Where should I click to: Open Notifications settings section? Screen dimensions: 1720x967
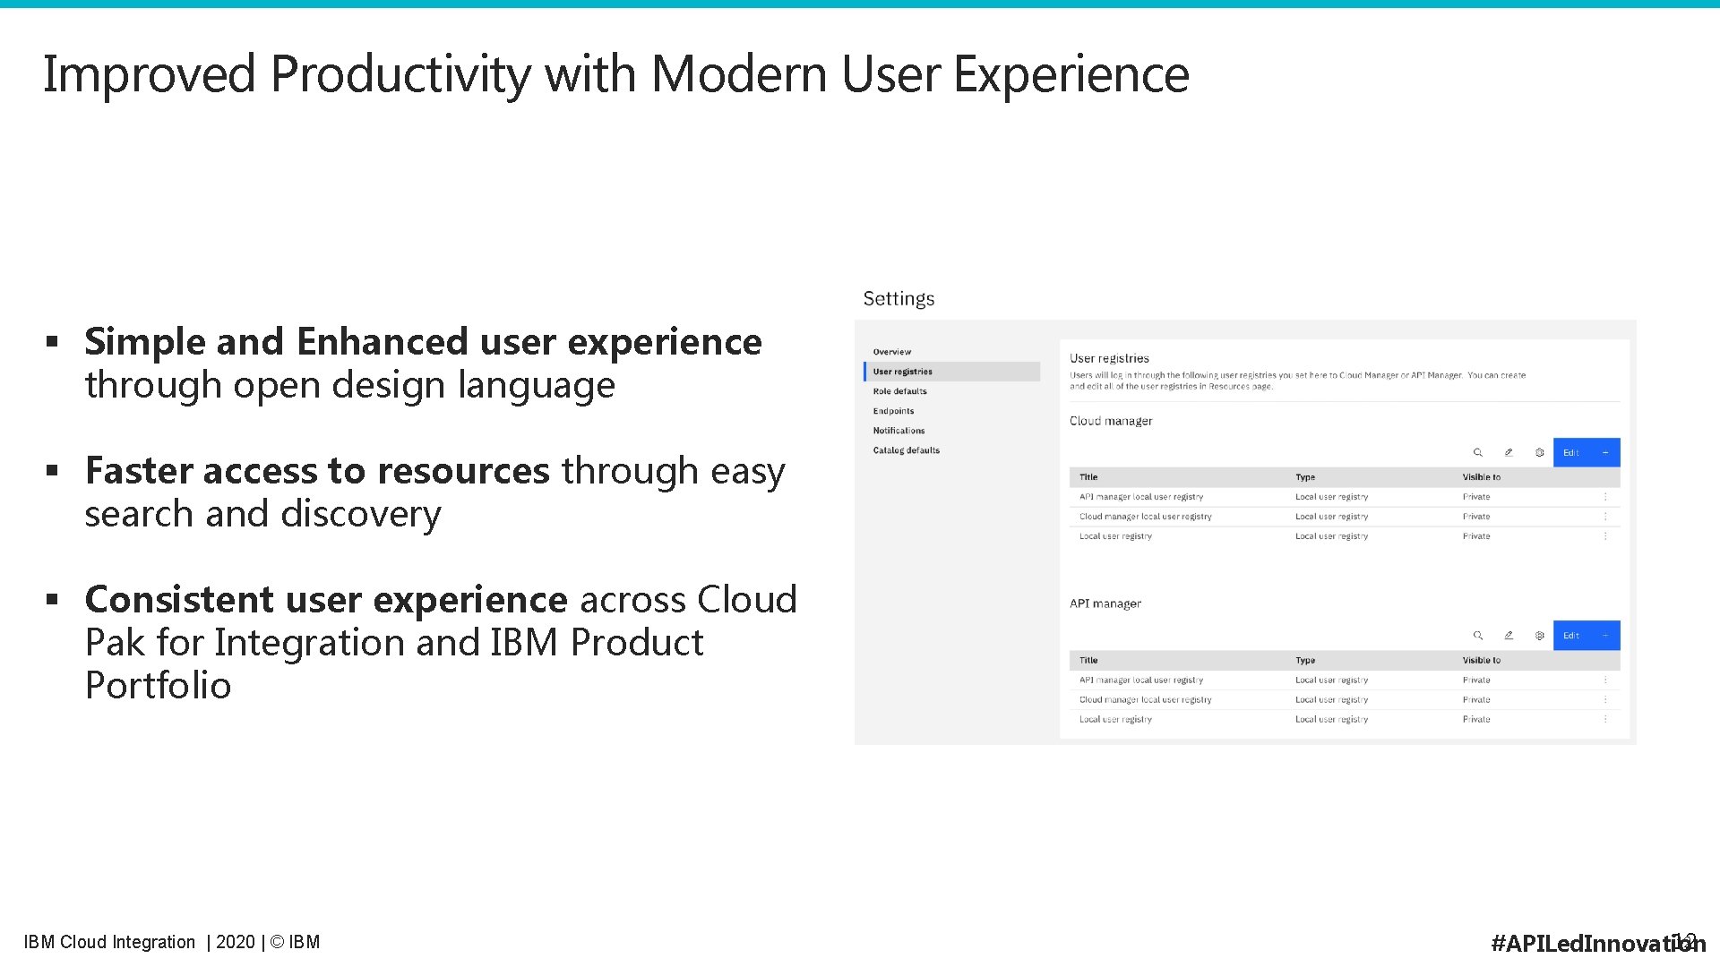(x=899, y=431)
